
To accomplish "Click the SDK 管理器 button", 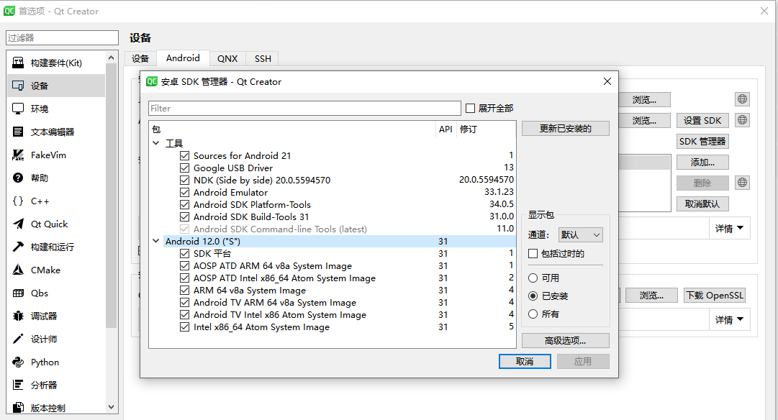I will 702,142.
